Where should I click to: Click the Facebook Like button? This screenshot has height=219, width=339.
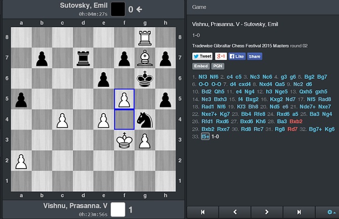tap(237, 57)
